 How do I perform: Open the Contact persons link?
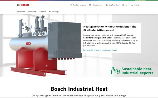(x=80, y=5)
